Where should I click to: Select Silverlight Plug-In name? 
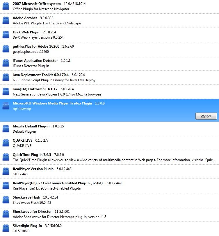27,226
